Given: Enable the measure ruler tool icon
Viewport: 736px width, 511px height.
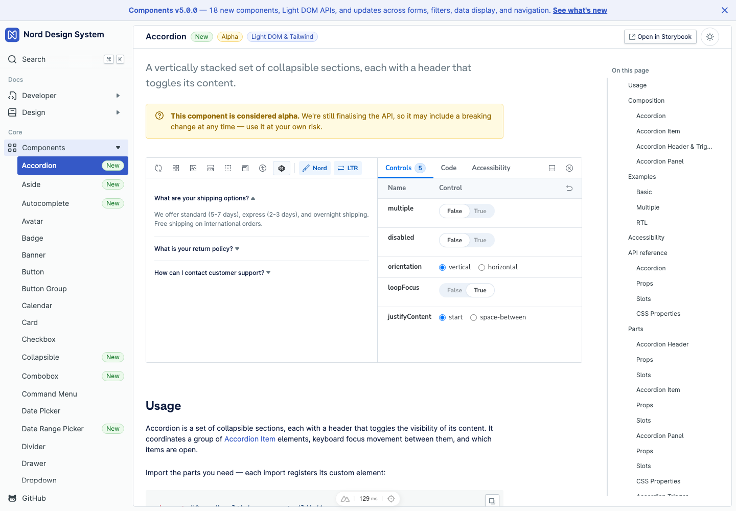Looking at the screenshot, I should click(x=211, y=168).
